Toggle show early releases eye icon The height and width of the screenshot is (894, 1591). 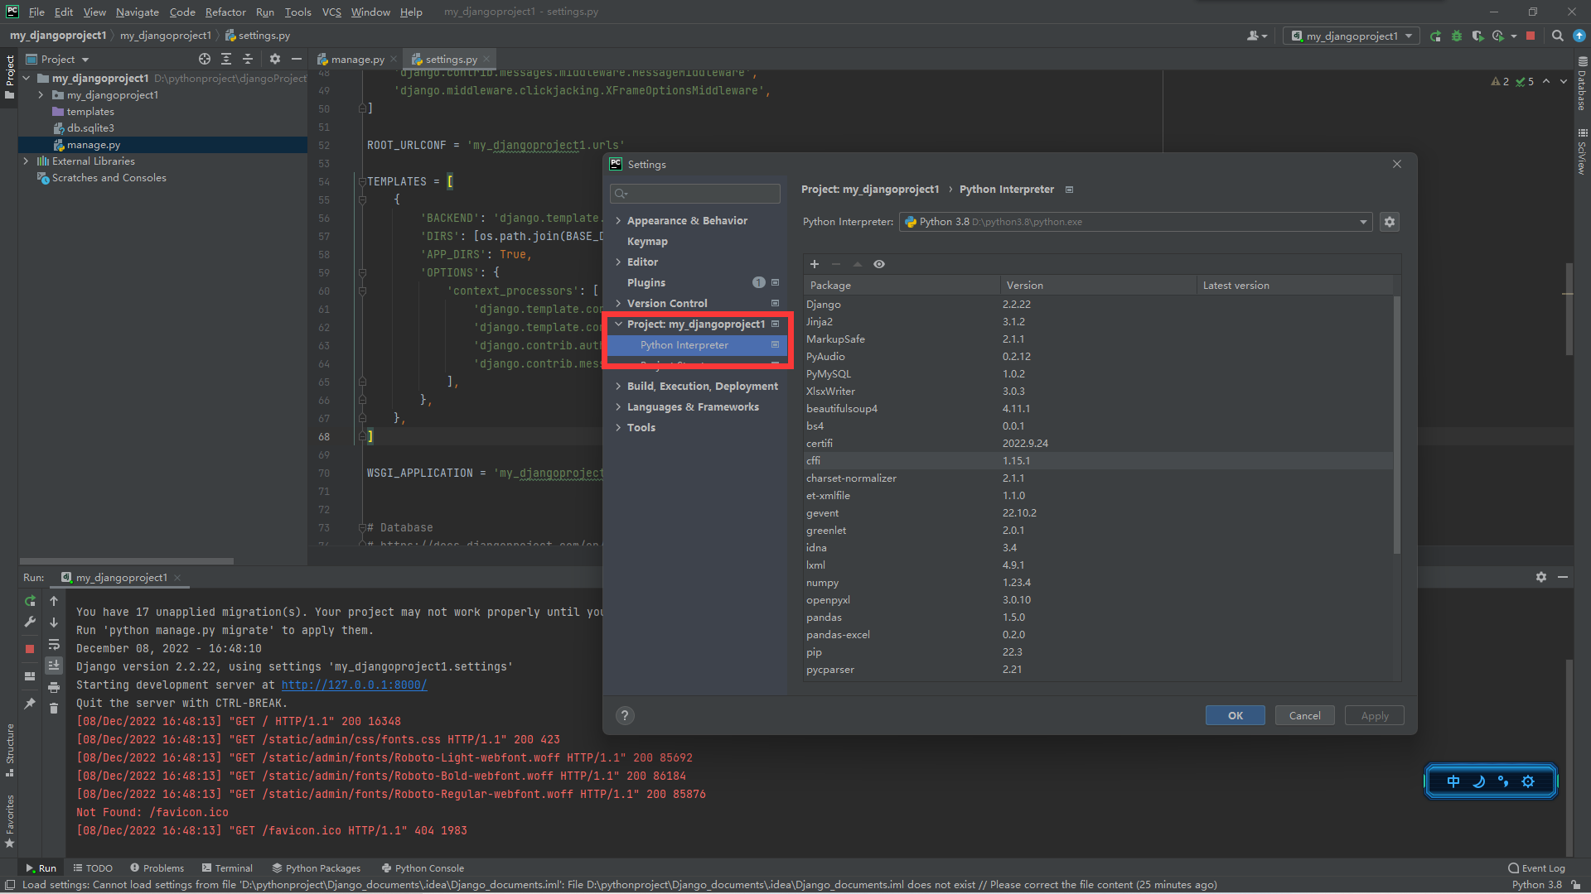[x=879, y=264]
